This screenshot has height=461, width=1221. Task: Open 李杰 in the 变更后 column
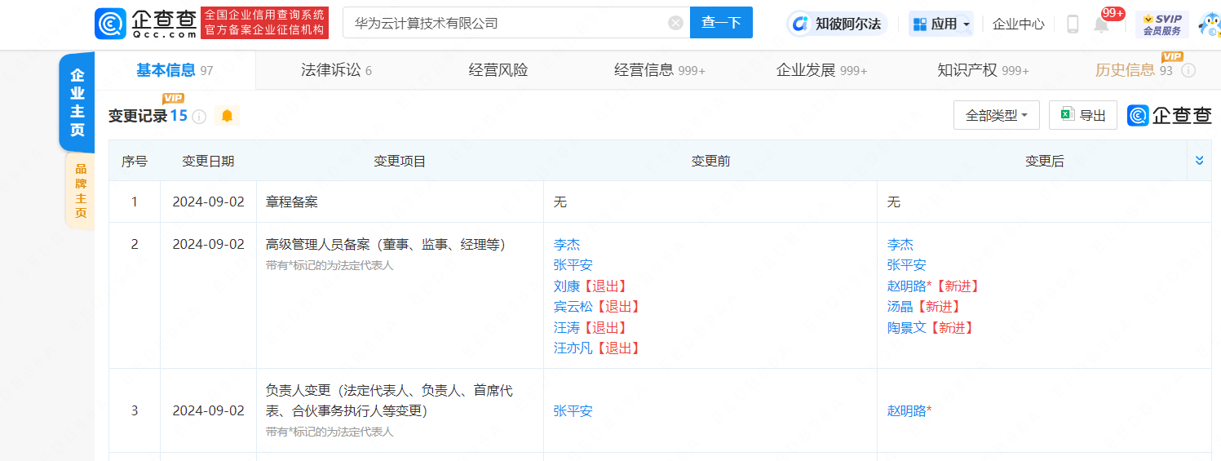pos(900,245)
